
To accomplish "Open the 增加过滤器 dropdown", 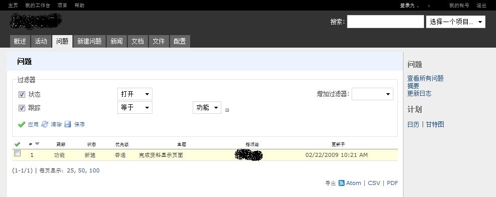I will [x=373, y=94].
